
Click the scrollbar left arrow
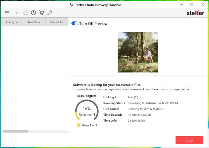(2, 132)
